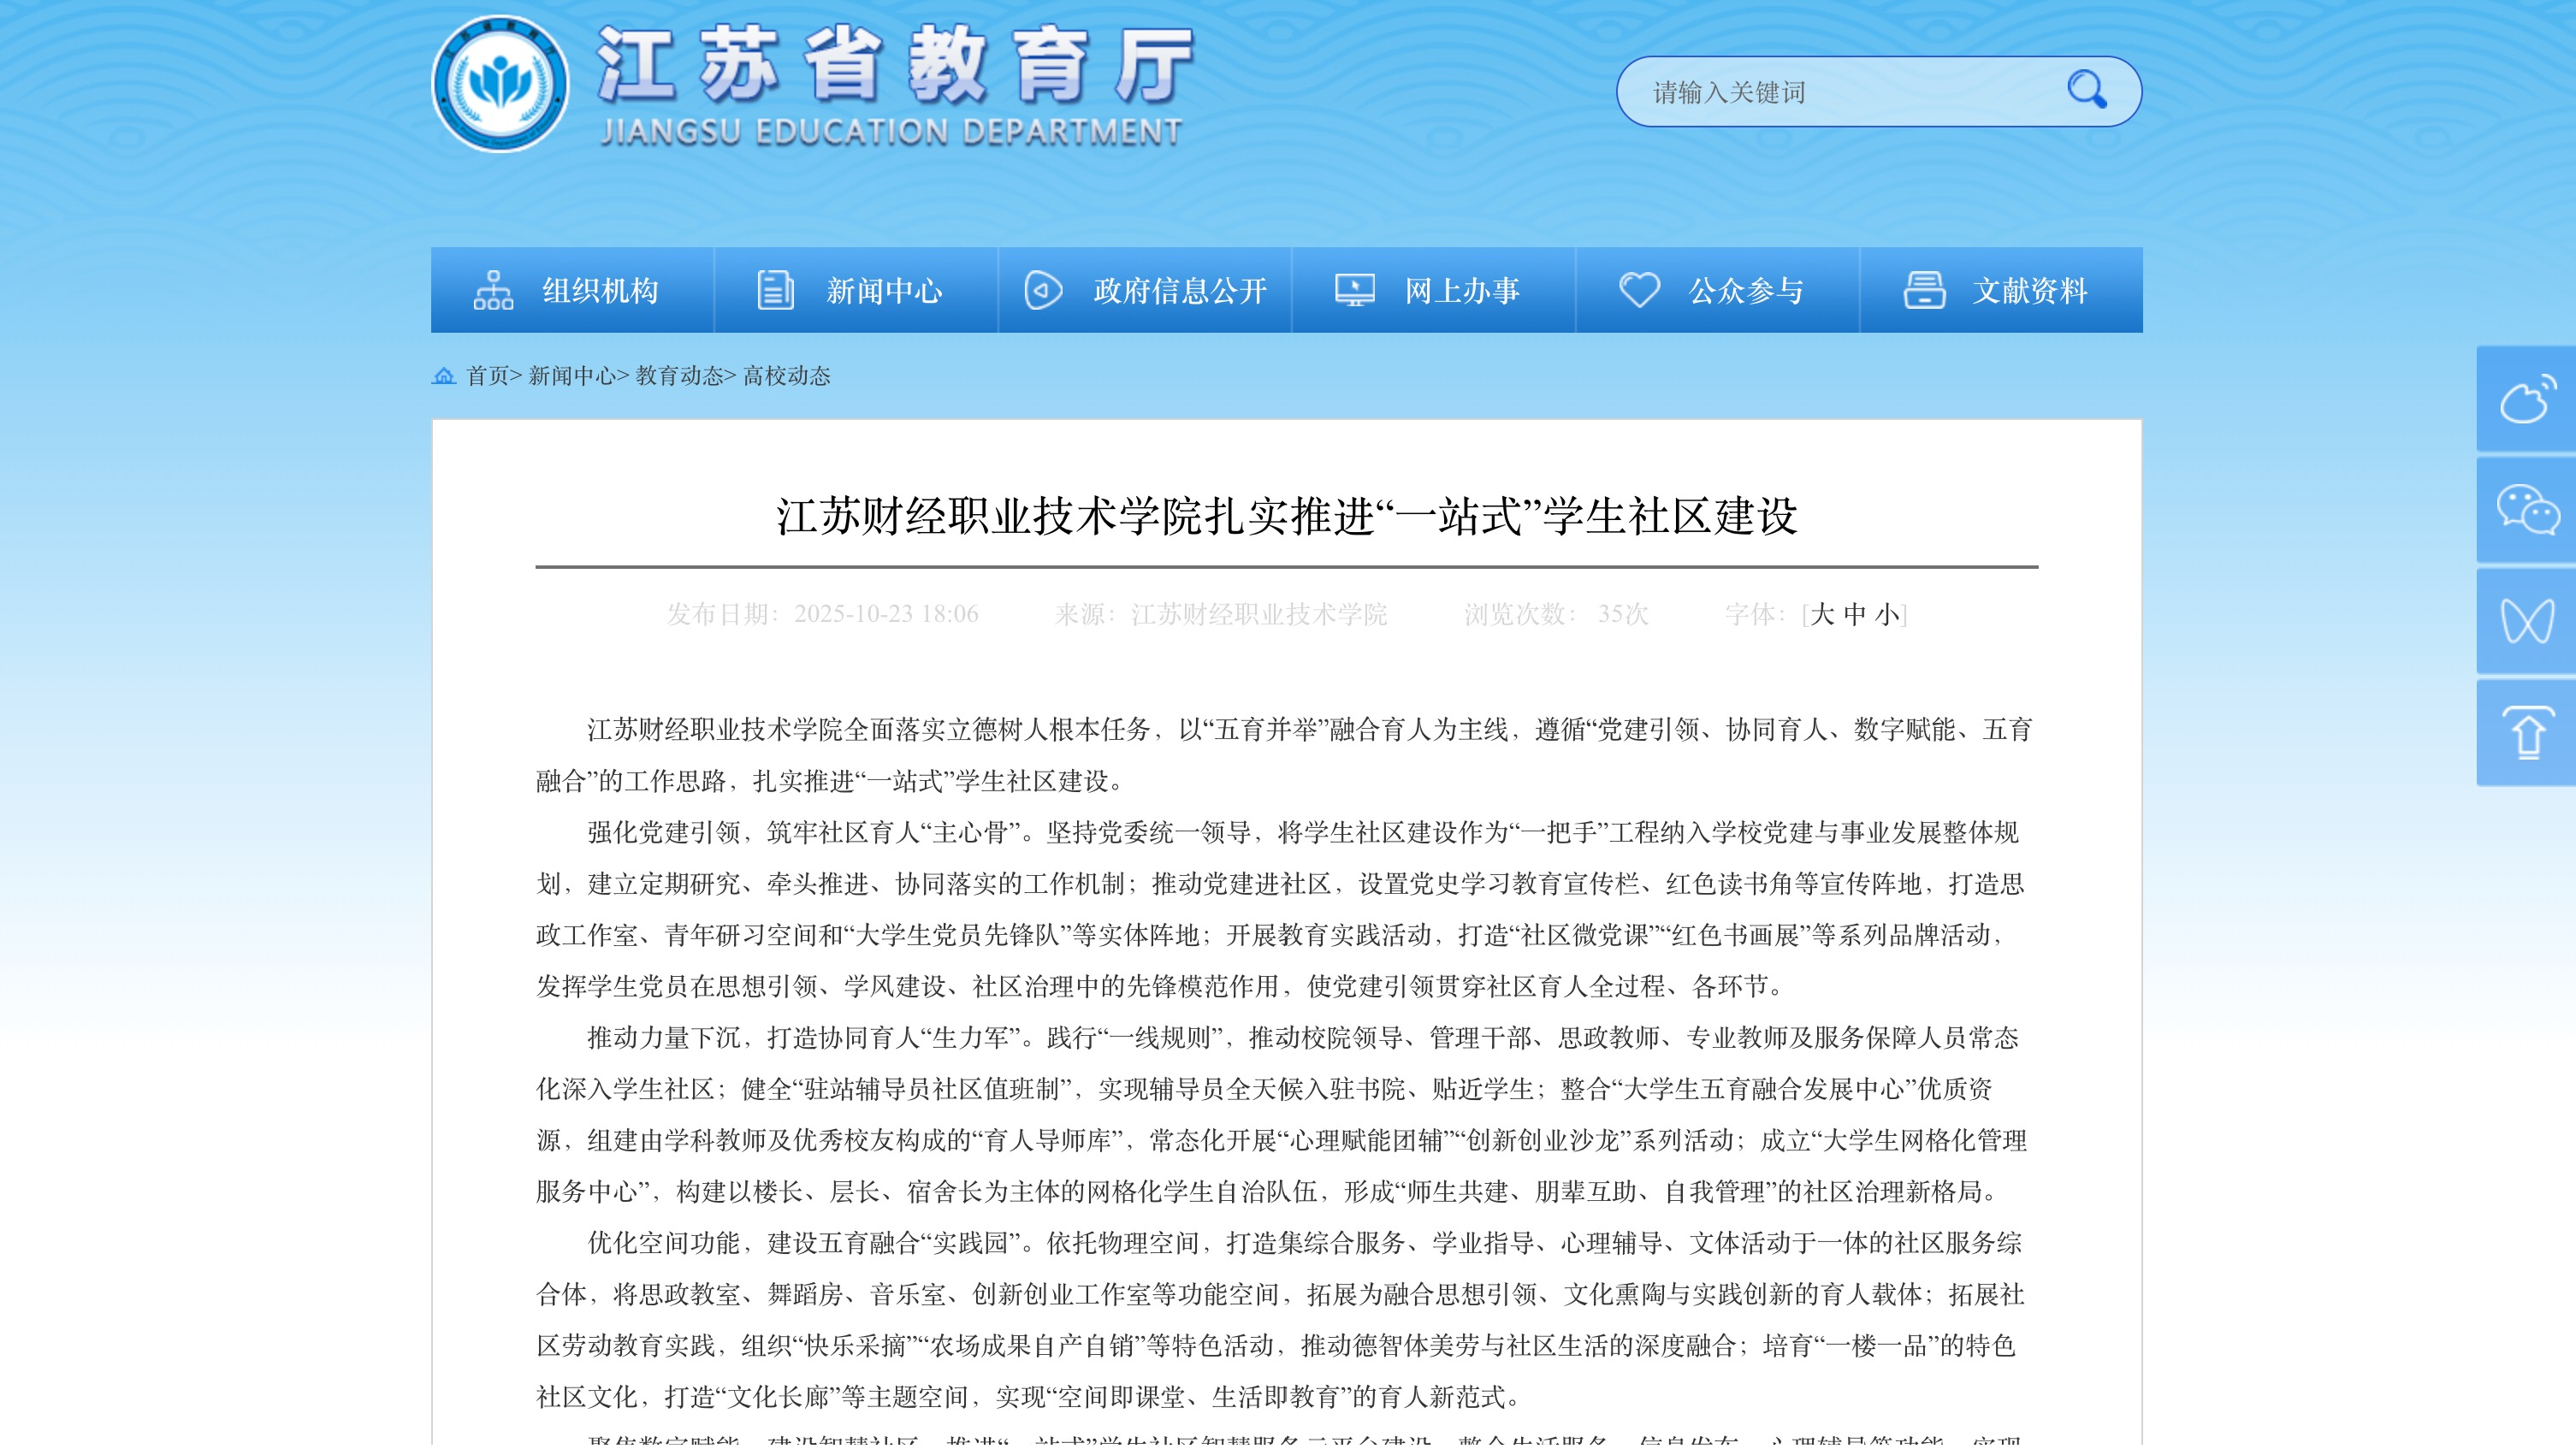Open the 新闻中心 navigation menu
2576x1449 pixels.
pos(883,291)
